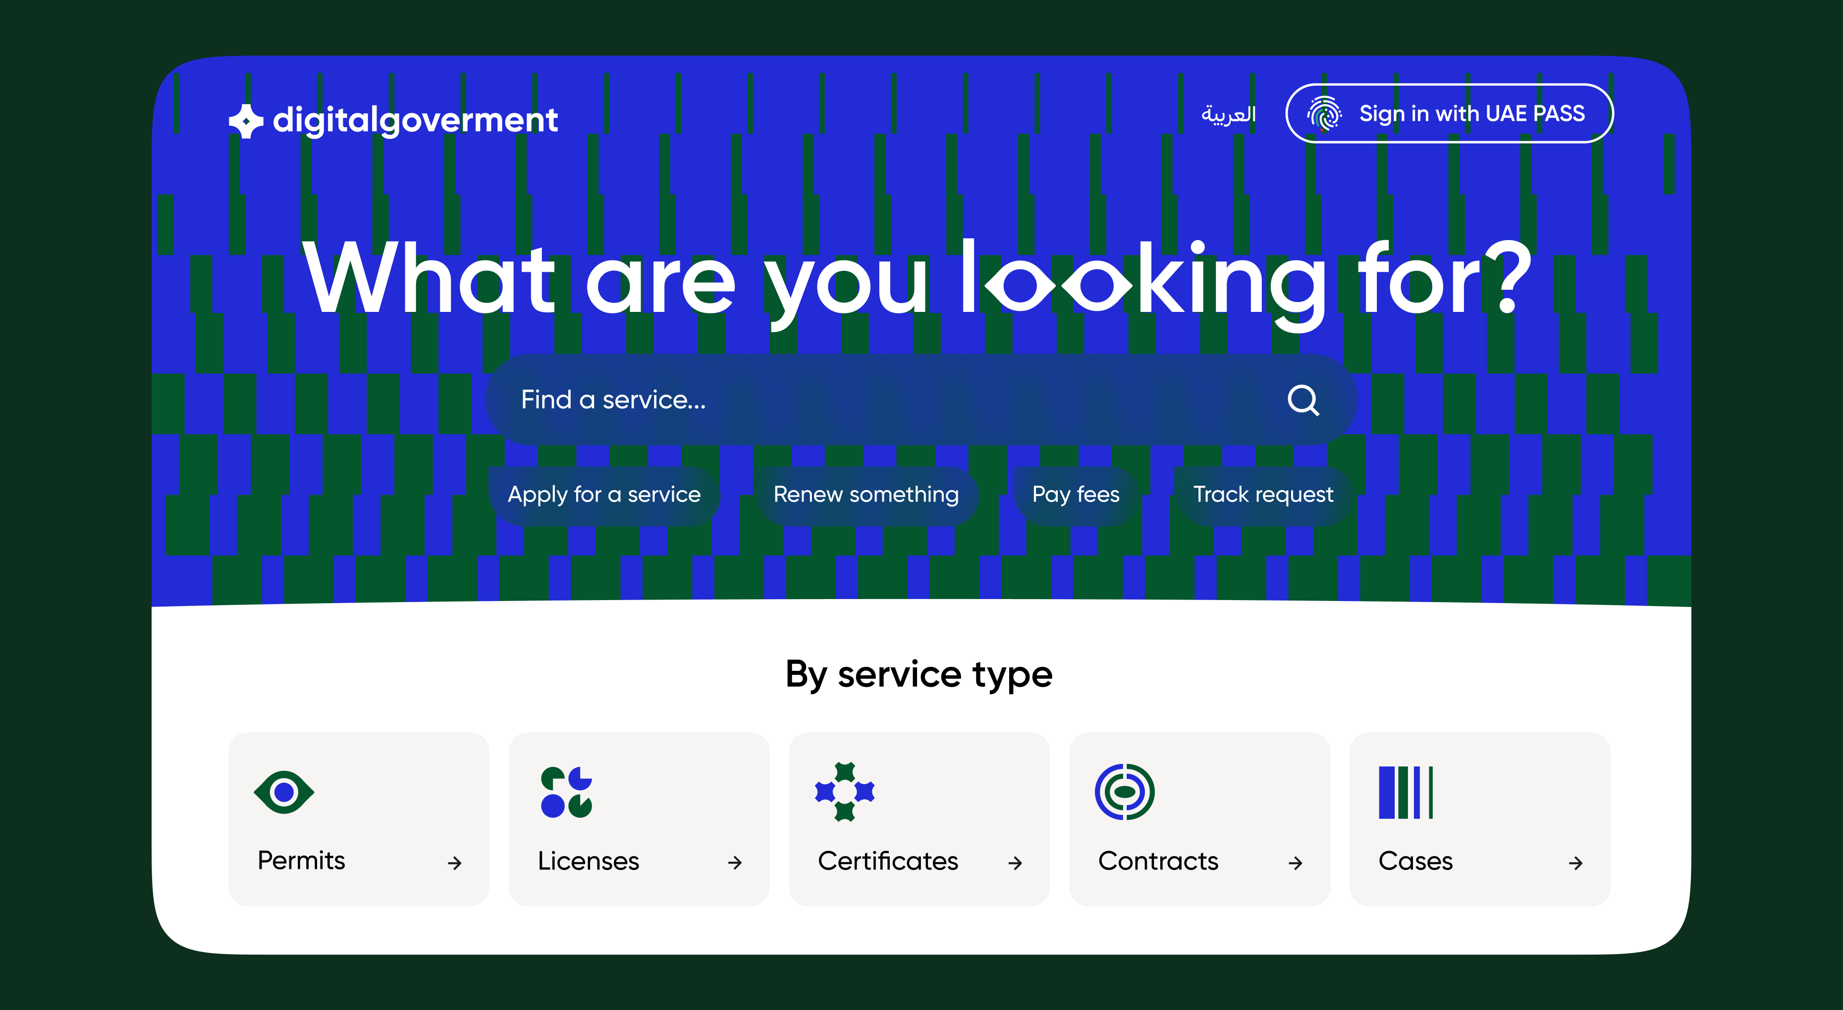Open the Licenses label
Screen dimensions: 1843x1010
click(x=589, y=861)
